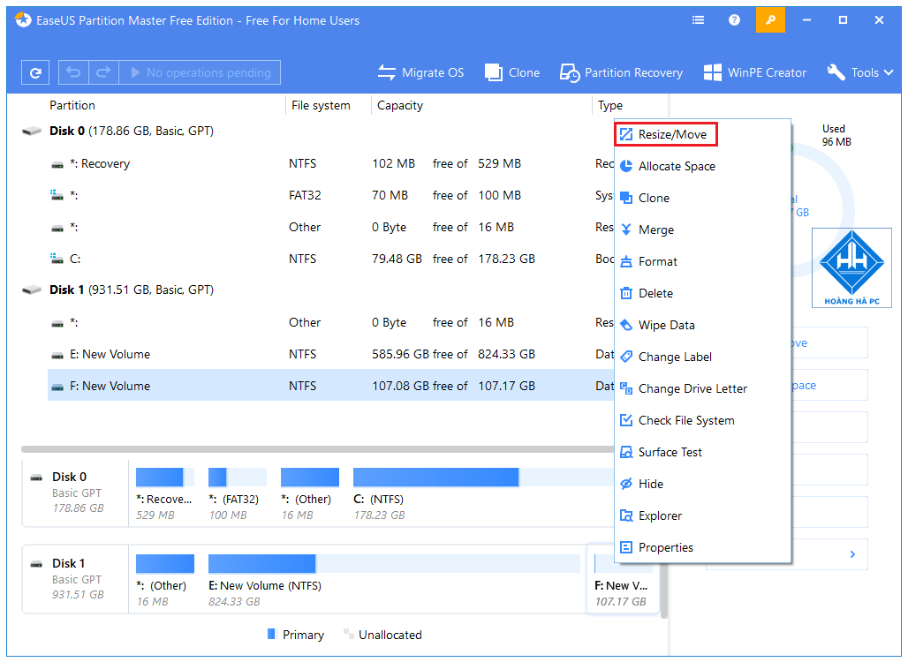This screenshot has height=662, width=908.
Task: Open Properties from the context menu
Action: [x=665, y=547]
